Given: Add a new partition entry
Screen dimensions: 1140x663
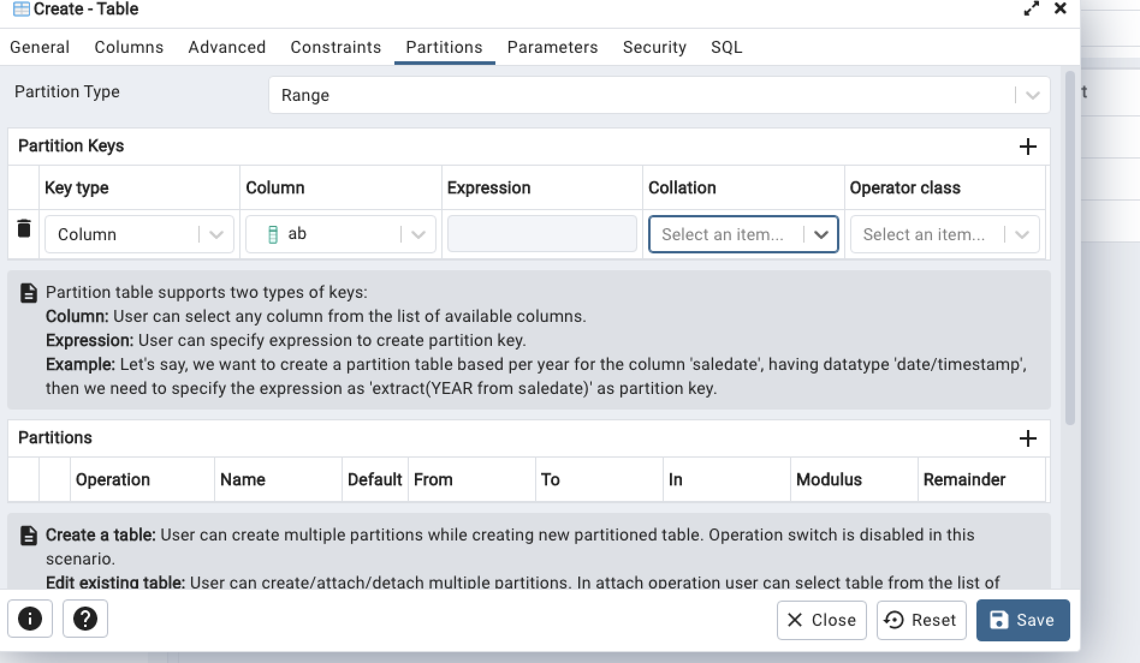Looking at the screenshot, I should click(x=1028, y=438).
